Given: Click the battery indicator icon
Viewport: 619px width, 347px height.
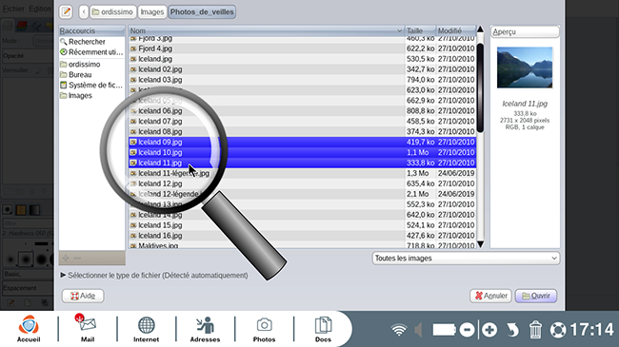Looking at the screenshot, I should click(445, 330).
